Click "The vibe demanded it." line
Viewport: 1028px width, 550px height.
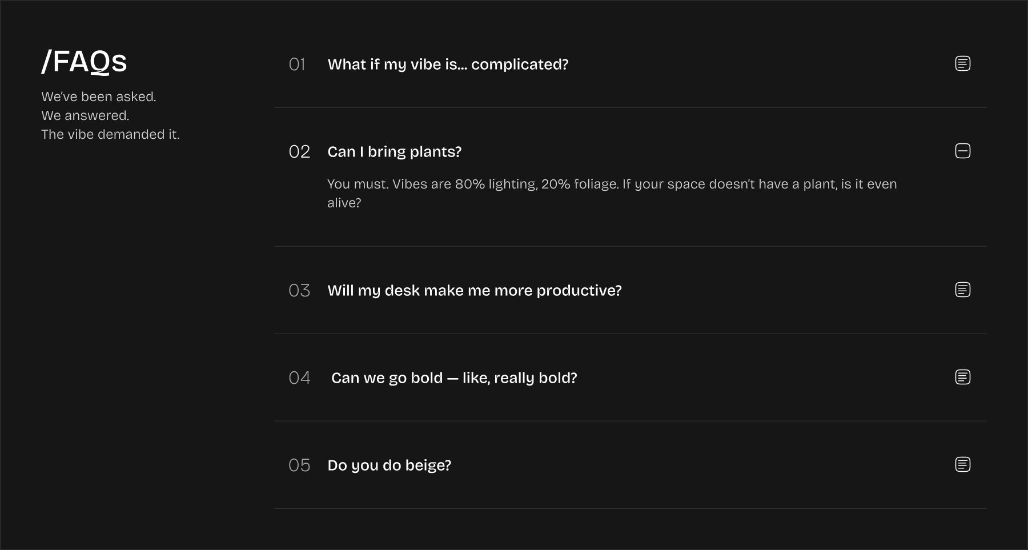(x=110, y=134)
